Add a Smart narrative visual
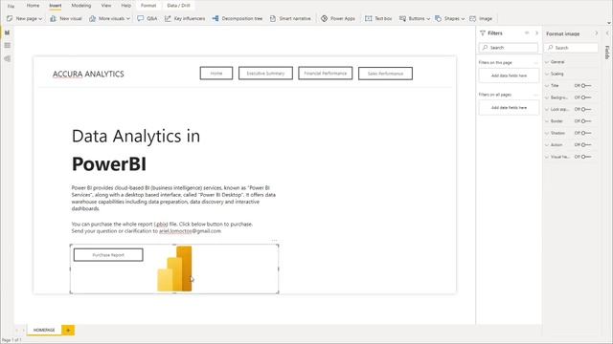This screenshot has width=613, height=344. tap(290, 18)
